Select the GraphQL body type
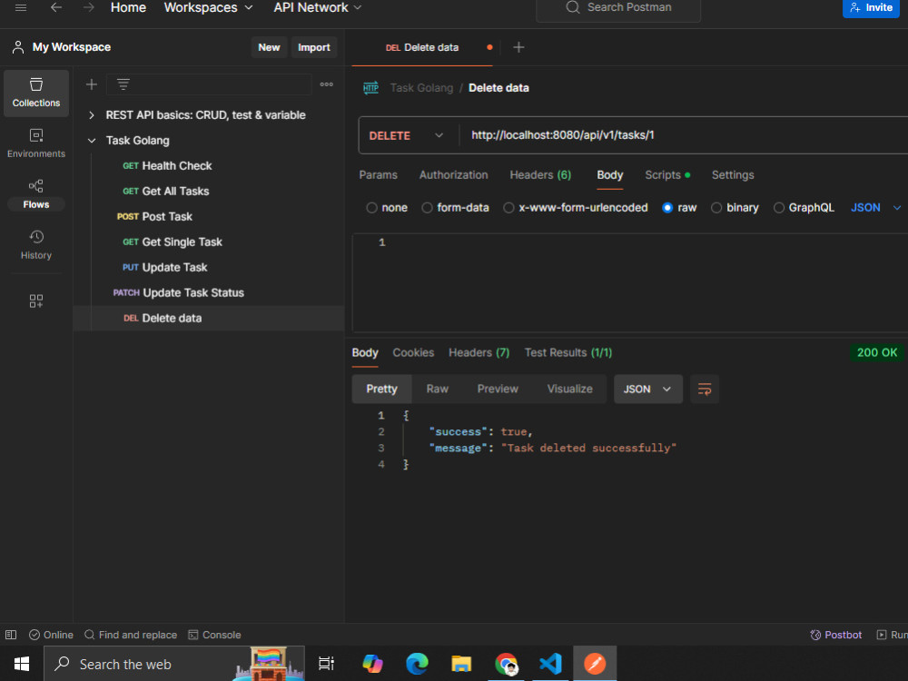Image resolution: width=908 pixels, height=681 pixels. (779, 208)
